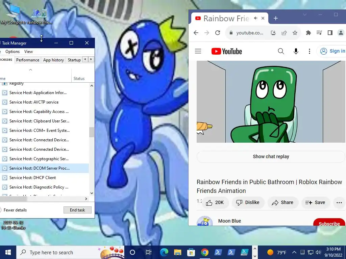Sort processes by Status column
The image size is (346, 259).
[x=79, y=78]
